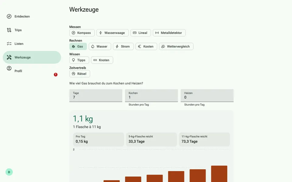Open the Profil page
The height and width of the screenshot is (182, 292).
[x=32, y=71]
